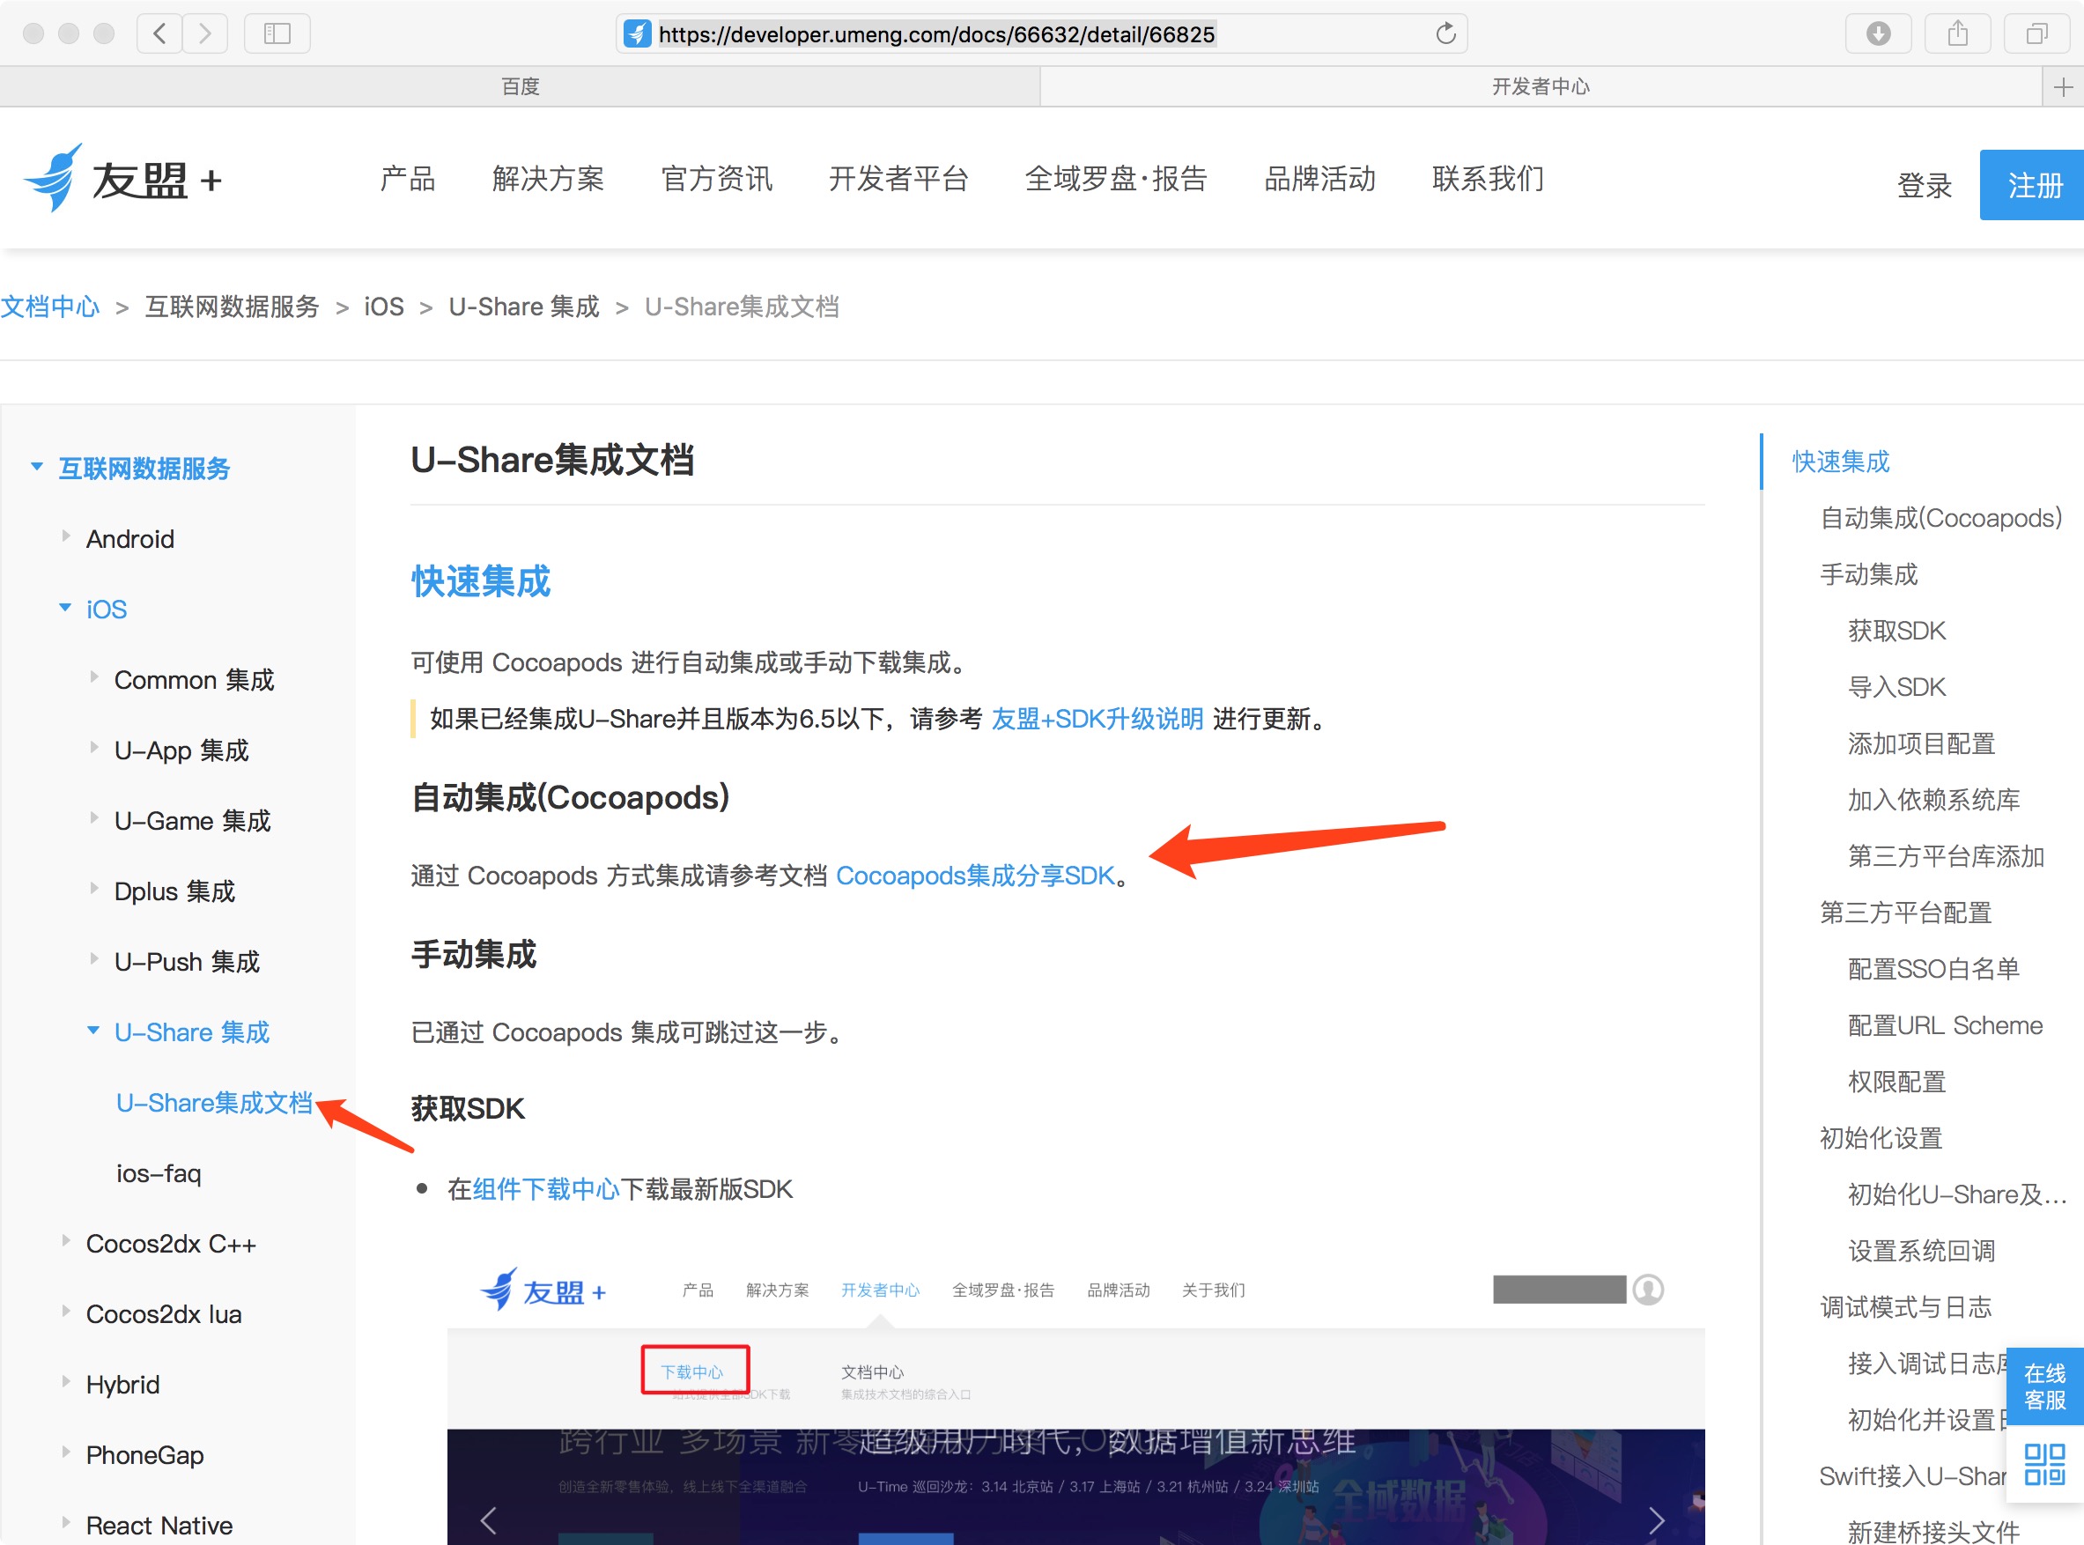The image size is (2084, 1545).
Task: Expand the U-App 集成 node
Action: [x=93, y=747]
